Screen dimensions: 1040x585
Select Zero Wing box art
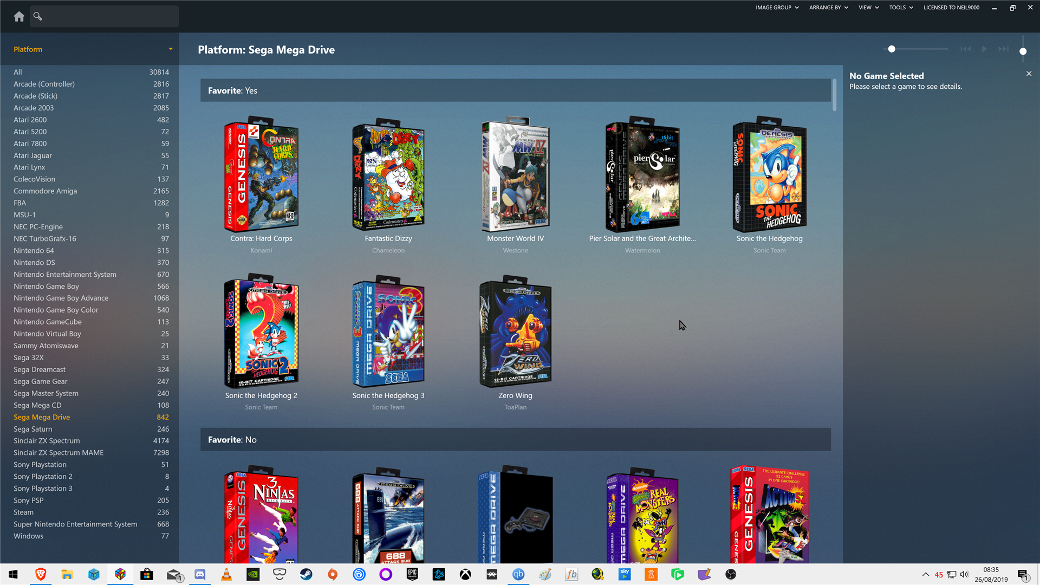point(516,331)
